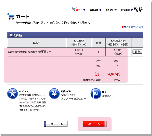Click the arrow after 支払方法 step
This screenshot has width=152, height=136.
coord(100,10)
